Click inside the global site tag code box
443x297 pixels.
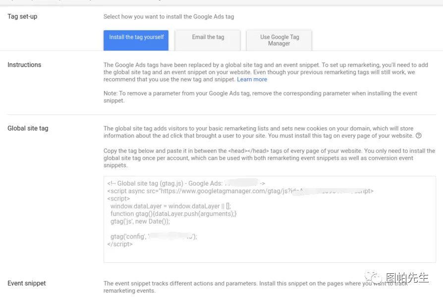point(297,252)
